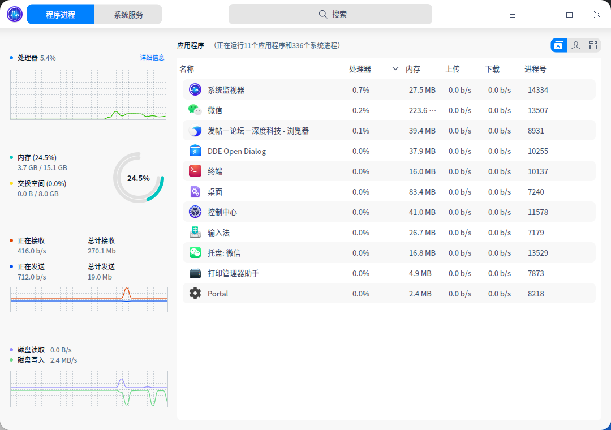The image size is (611, 430).
Task: Open the main hamburger menu
Action: point(512,14)
